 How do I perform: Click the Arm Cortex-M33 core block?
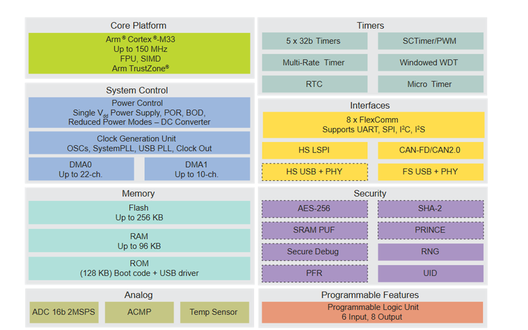(139, 53)
